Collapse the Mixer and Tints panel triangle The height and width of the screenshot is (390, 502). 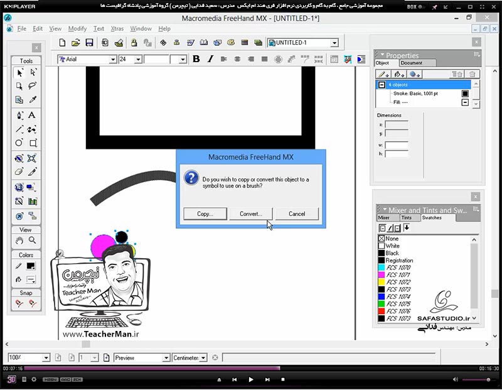[x=385, y=210]
